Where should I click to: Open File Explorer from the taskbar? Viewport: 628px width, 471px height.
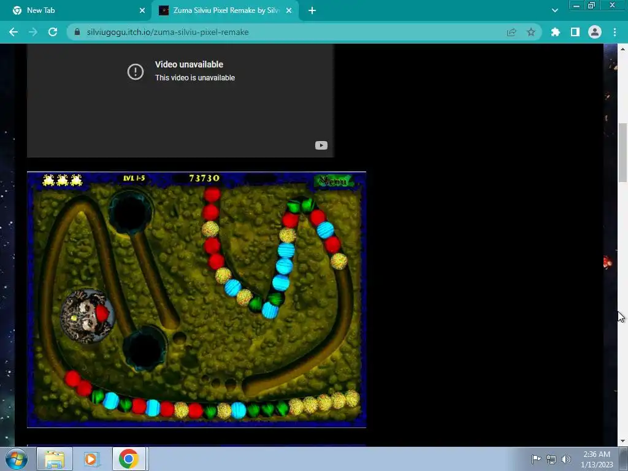click(55, 459)
